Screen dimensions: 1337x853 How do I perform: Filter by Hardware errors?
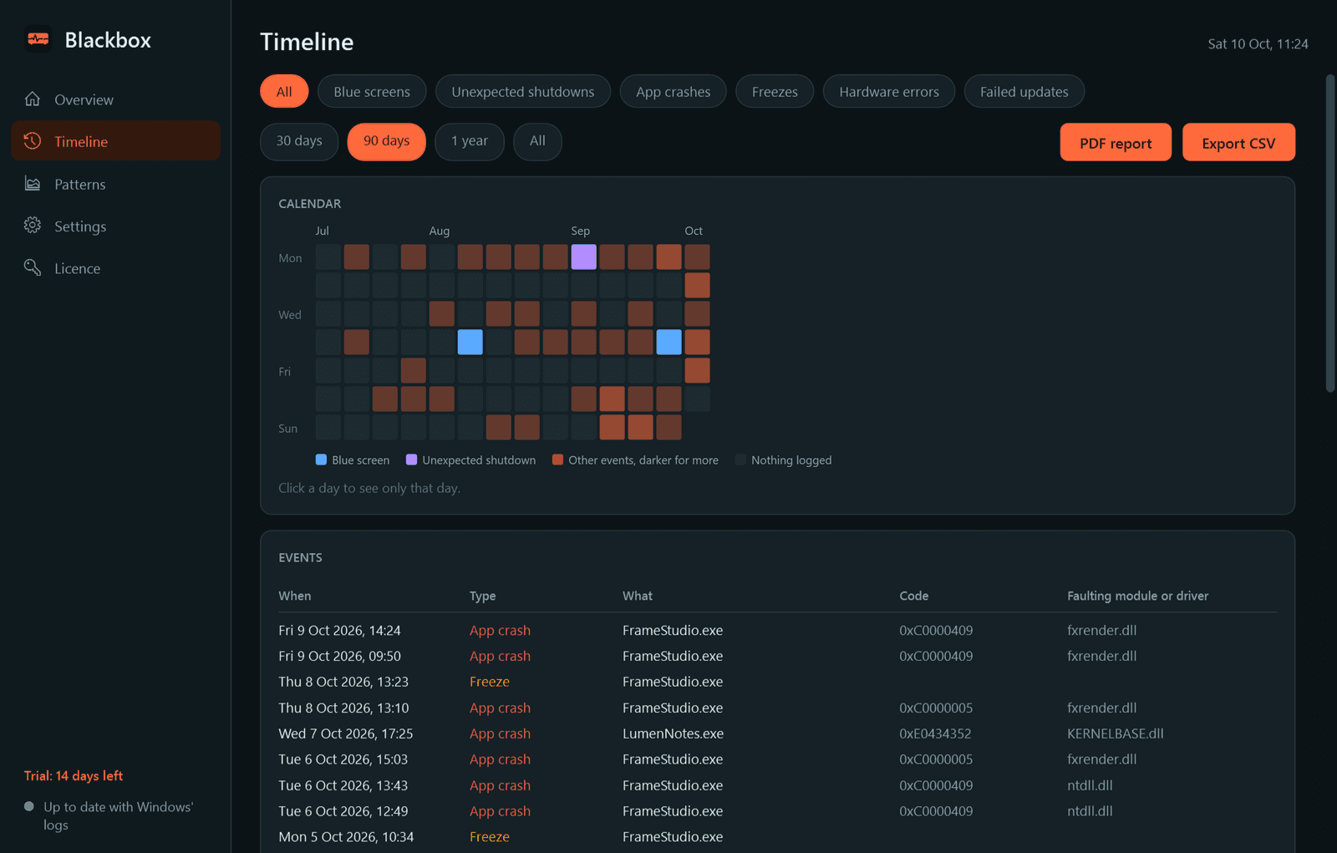click(889, 92)
